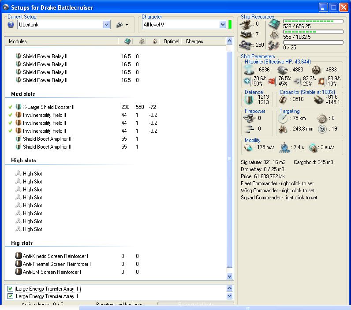This screenshot has height=310, width=351.
Task: Click the Anti-EM Screen Reinforcer I rig icon
Action: (x=19, y=272)
